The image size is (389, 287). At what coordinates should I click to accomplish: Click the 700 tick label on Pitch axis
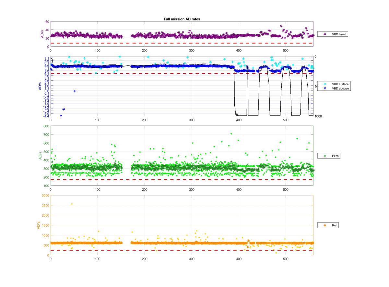coord(46,134)
